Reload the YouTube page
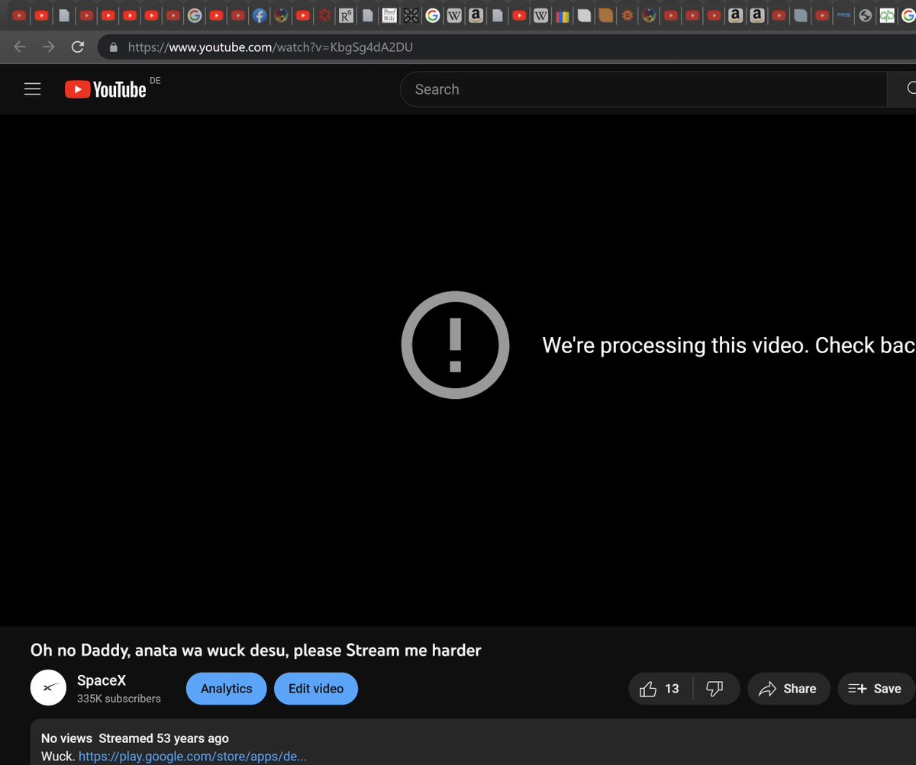Viewport: 916px width, 765px height. pyautogui.click(x=77, y=47)
